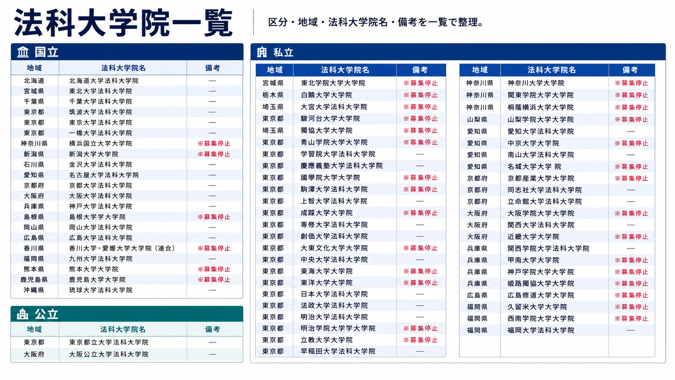Click 京都大学法科大学院
675x380 pixels.
101,185
